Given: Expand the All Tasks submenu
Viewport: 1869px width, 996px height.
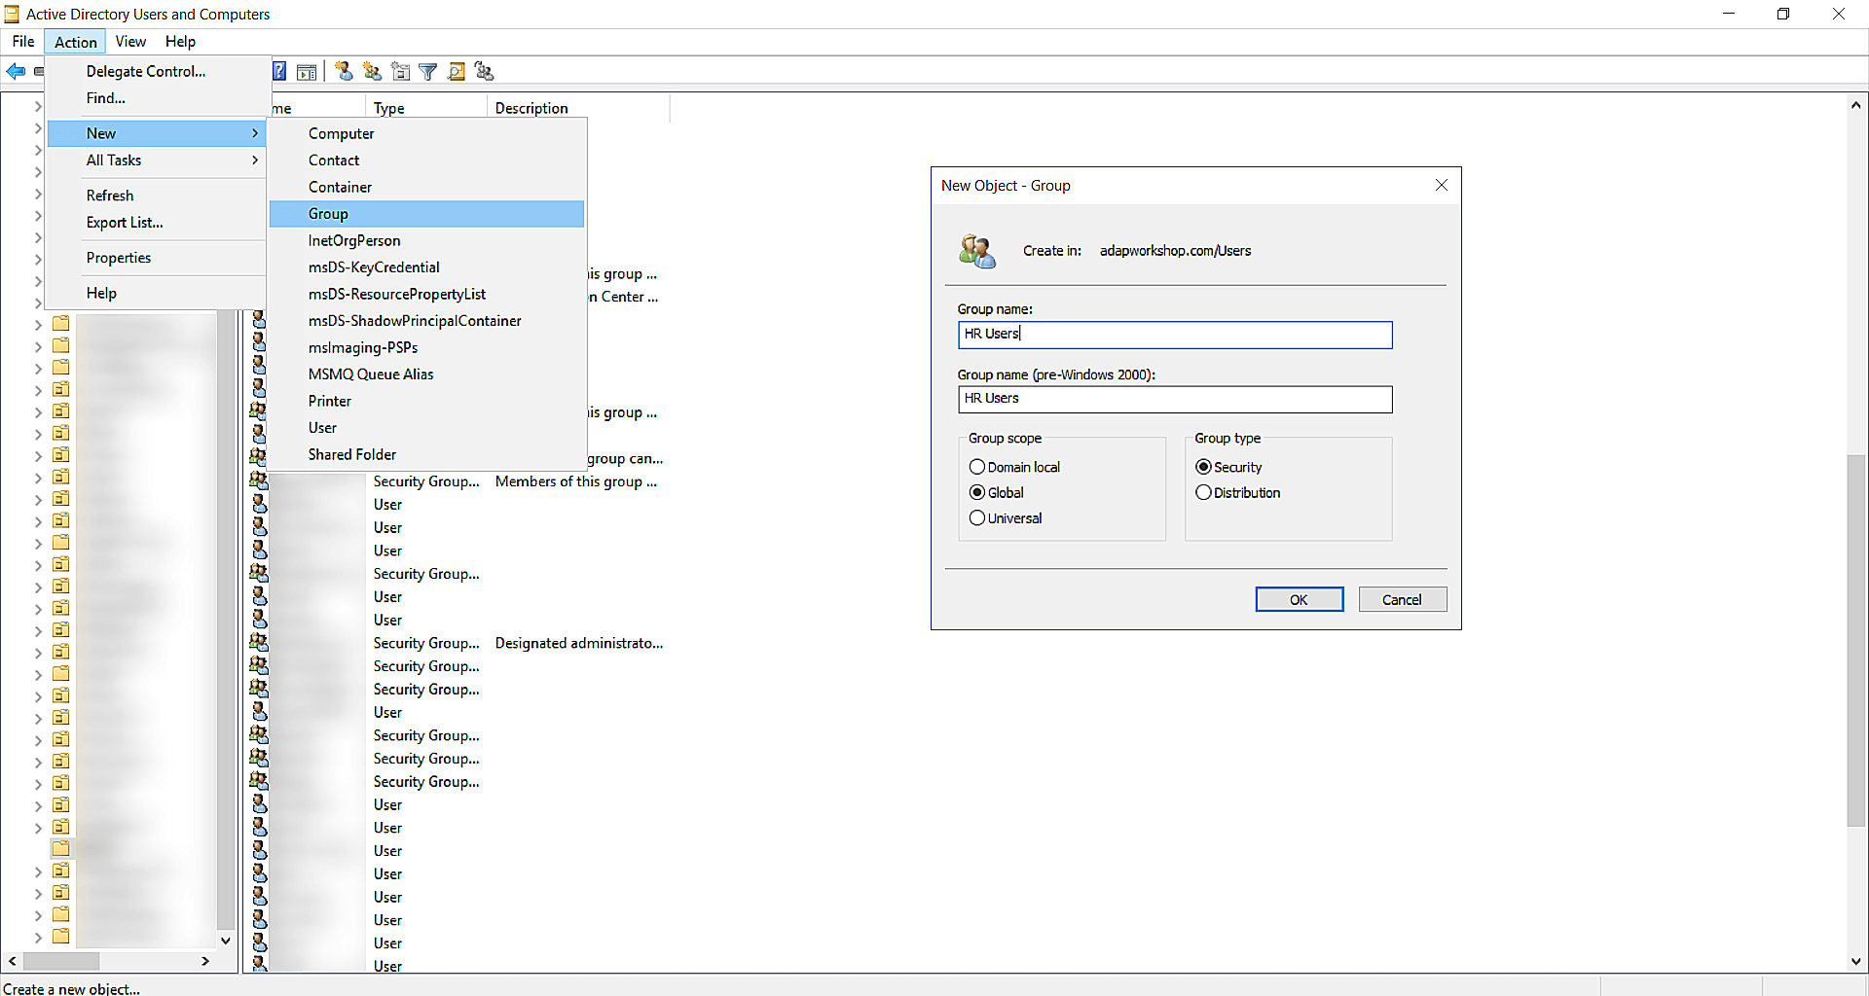Looking at the screenshot, I should coord(114,160).
